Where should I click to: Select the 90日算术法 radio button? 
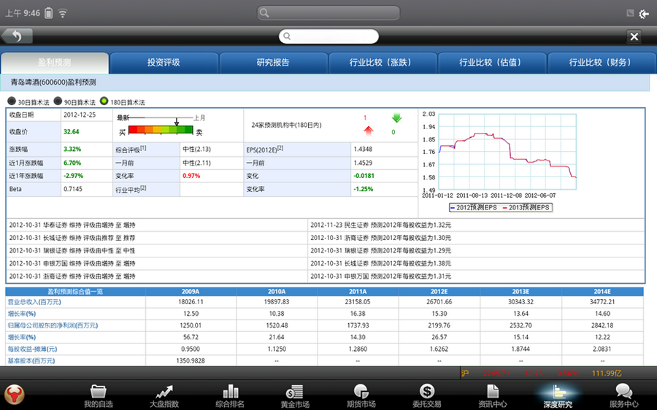click(x=58, y=101)
